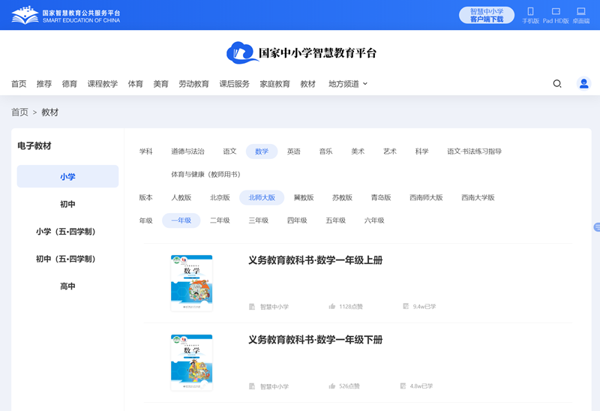Viewport: 600px width, 411px height.
Task: Expand the 地方频道 dropdown
Action: point(348,84)
